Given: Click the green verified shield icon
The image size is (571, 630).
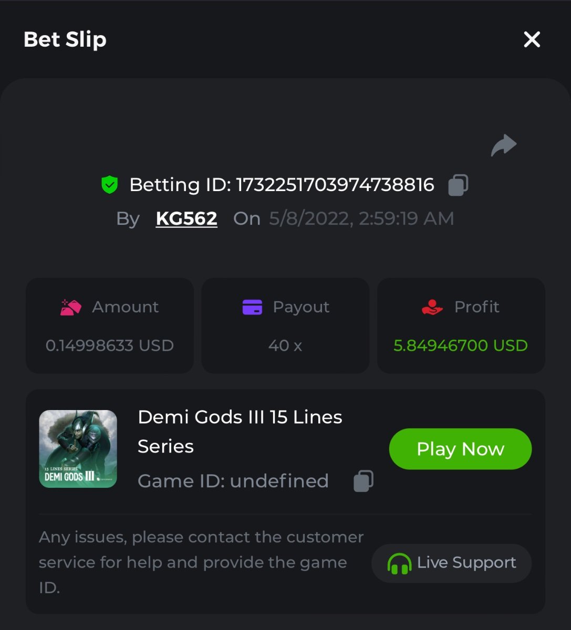Looking at the screenshot, I should 109,185.
